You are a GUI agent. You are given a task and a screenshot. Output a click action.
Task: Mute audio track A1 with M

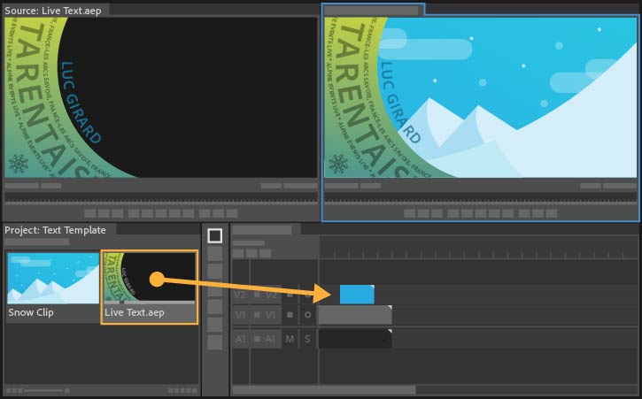pyautogui.click(x=290, y=339)
